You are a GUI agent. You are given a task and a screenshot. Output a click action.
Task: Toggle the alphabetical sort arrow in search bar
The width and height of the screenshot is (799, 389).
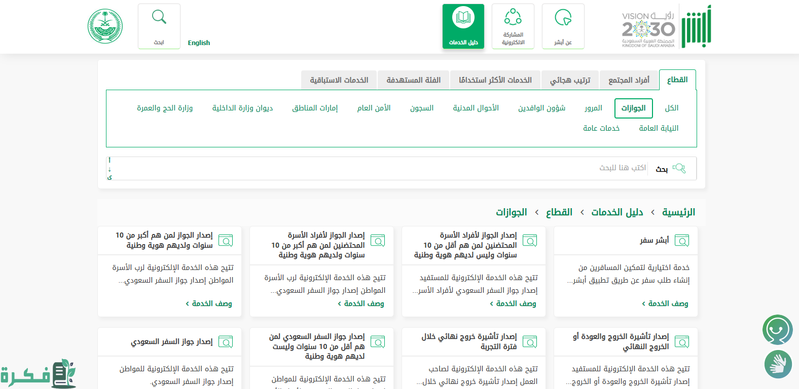pos(110,169)
